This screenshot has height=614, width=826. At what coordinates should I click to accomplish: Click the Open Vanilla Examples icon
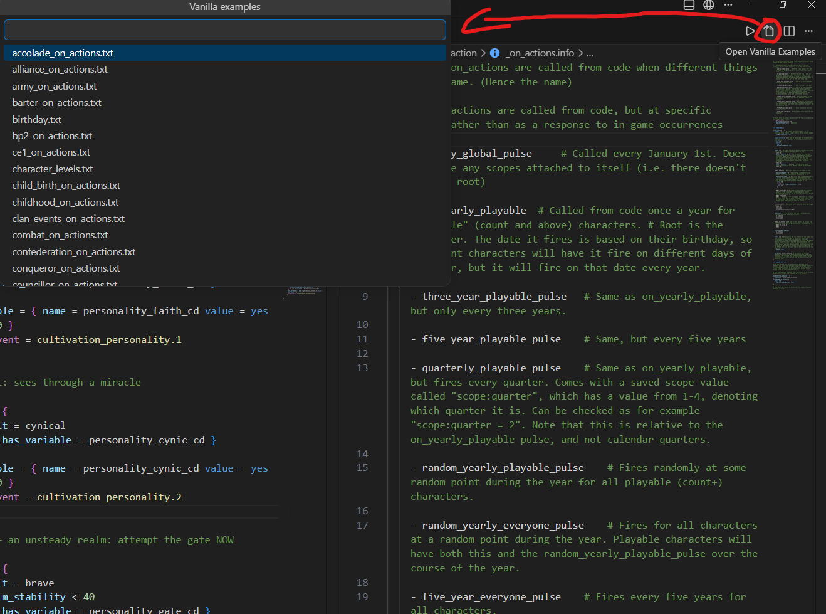point(769,31)
